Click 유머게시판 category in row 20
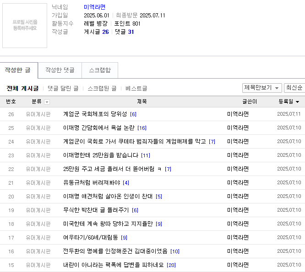The image size is (305, 272). click(38, 197)
